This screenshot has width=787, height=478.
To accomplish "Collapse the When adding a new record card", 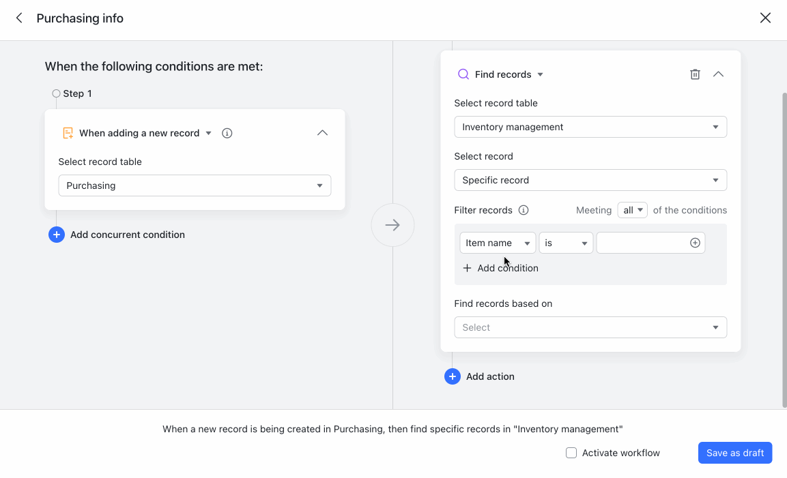I will [x=321, y=132].
